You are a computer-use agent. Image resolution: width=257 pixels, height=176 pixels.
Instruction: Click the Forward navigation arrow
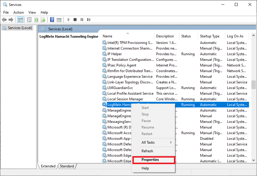(11, 20)
